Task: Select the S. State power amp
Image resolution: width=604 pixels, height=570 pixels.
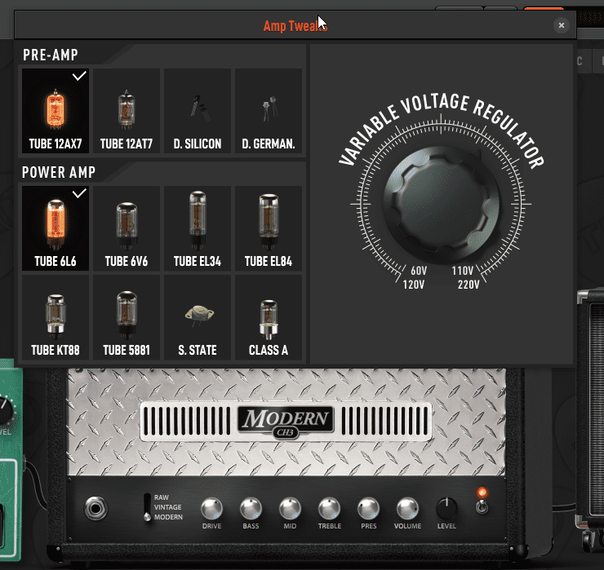Action: (x=198, y=317)
